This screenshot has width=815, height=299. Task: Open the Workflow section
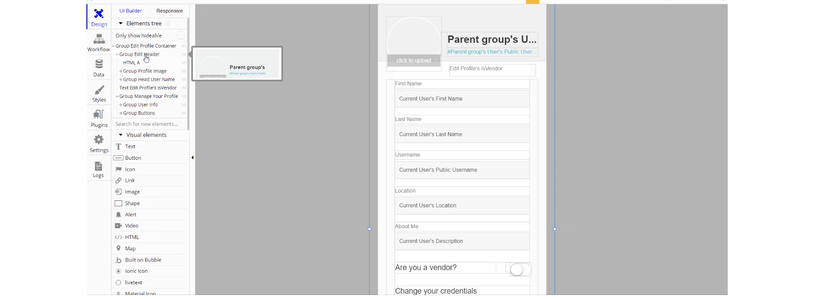[x=98, y=43]
